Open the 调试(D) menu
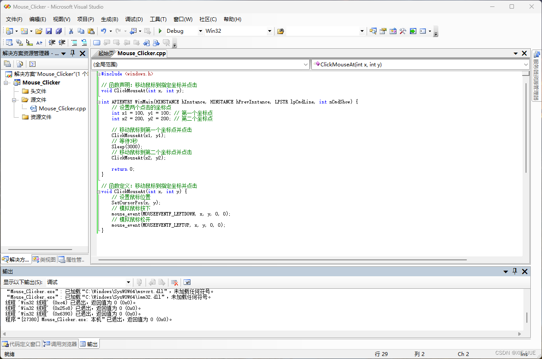This screenshot has height=359, width=542. (134, 19)
